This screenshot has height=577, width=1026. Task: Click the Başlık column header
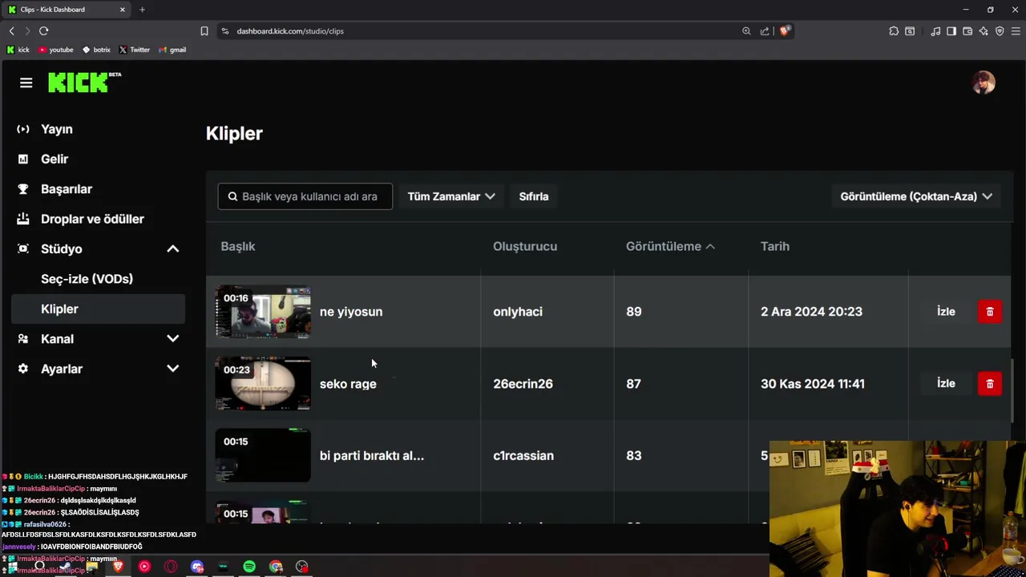[x=238, y=246]
